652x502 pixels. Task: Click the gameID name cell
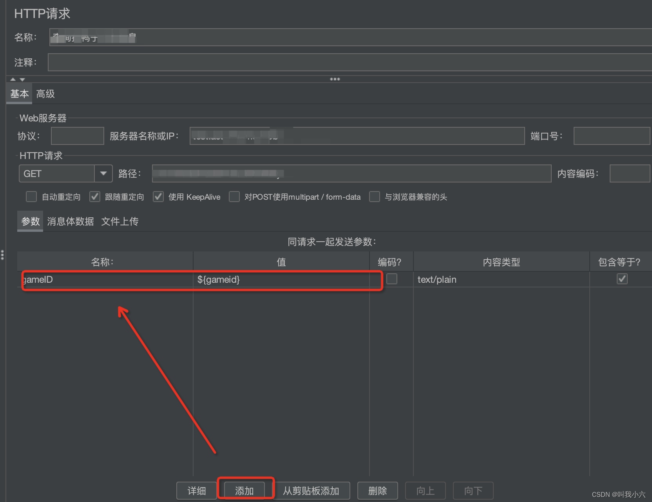[105, 280]
